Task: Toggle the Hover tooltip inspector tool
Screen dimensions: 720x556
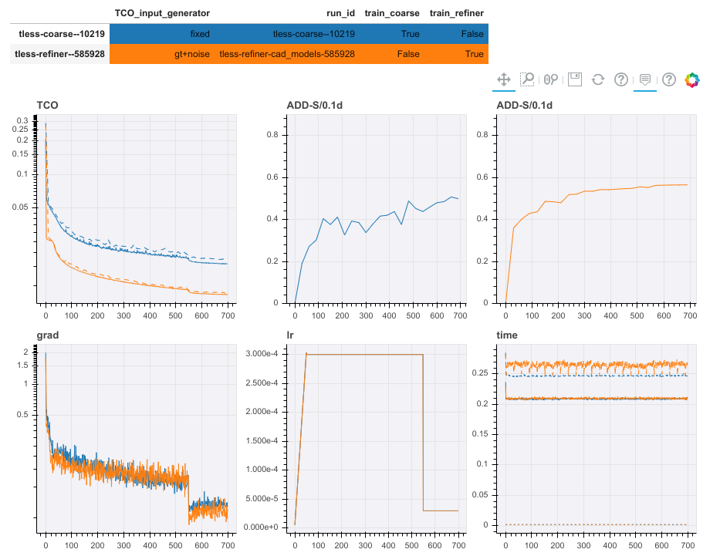Action: click(645, 79)
